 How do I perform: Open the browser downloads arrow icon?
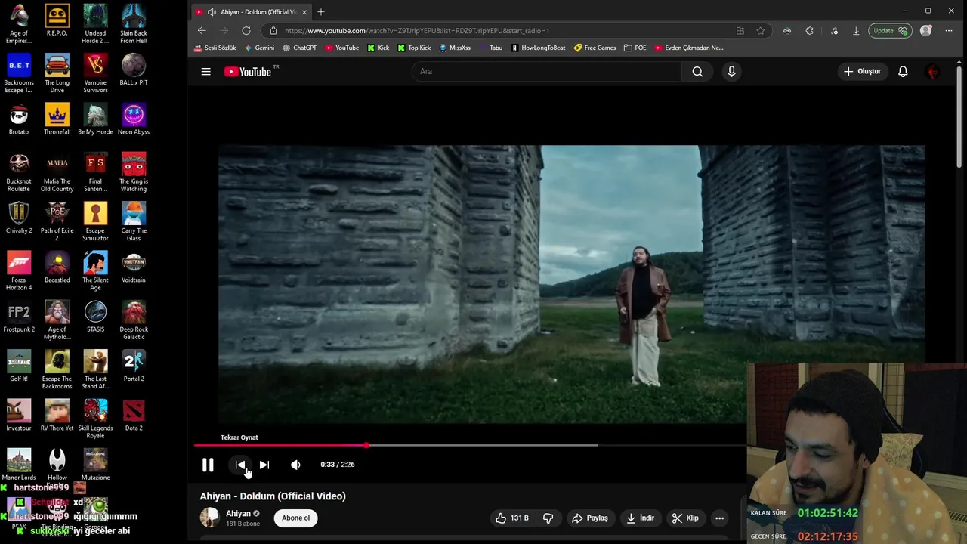click(x=856, y=31)
